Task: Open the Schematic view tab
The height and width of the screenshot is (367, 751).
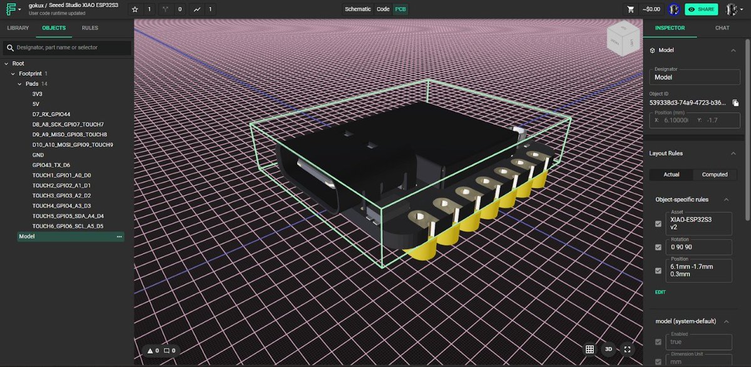Action: pos(357,9)
